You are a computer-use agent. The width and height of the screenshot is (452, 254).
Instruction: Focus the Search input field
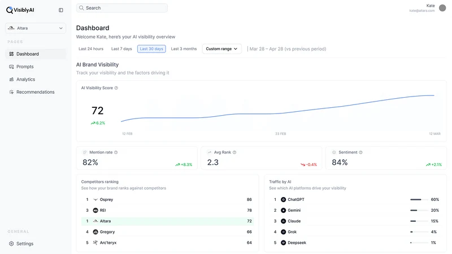tap(121, 8)
